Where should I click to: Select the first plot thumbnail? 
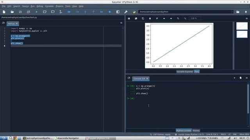click(242, 26)
